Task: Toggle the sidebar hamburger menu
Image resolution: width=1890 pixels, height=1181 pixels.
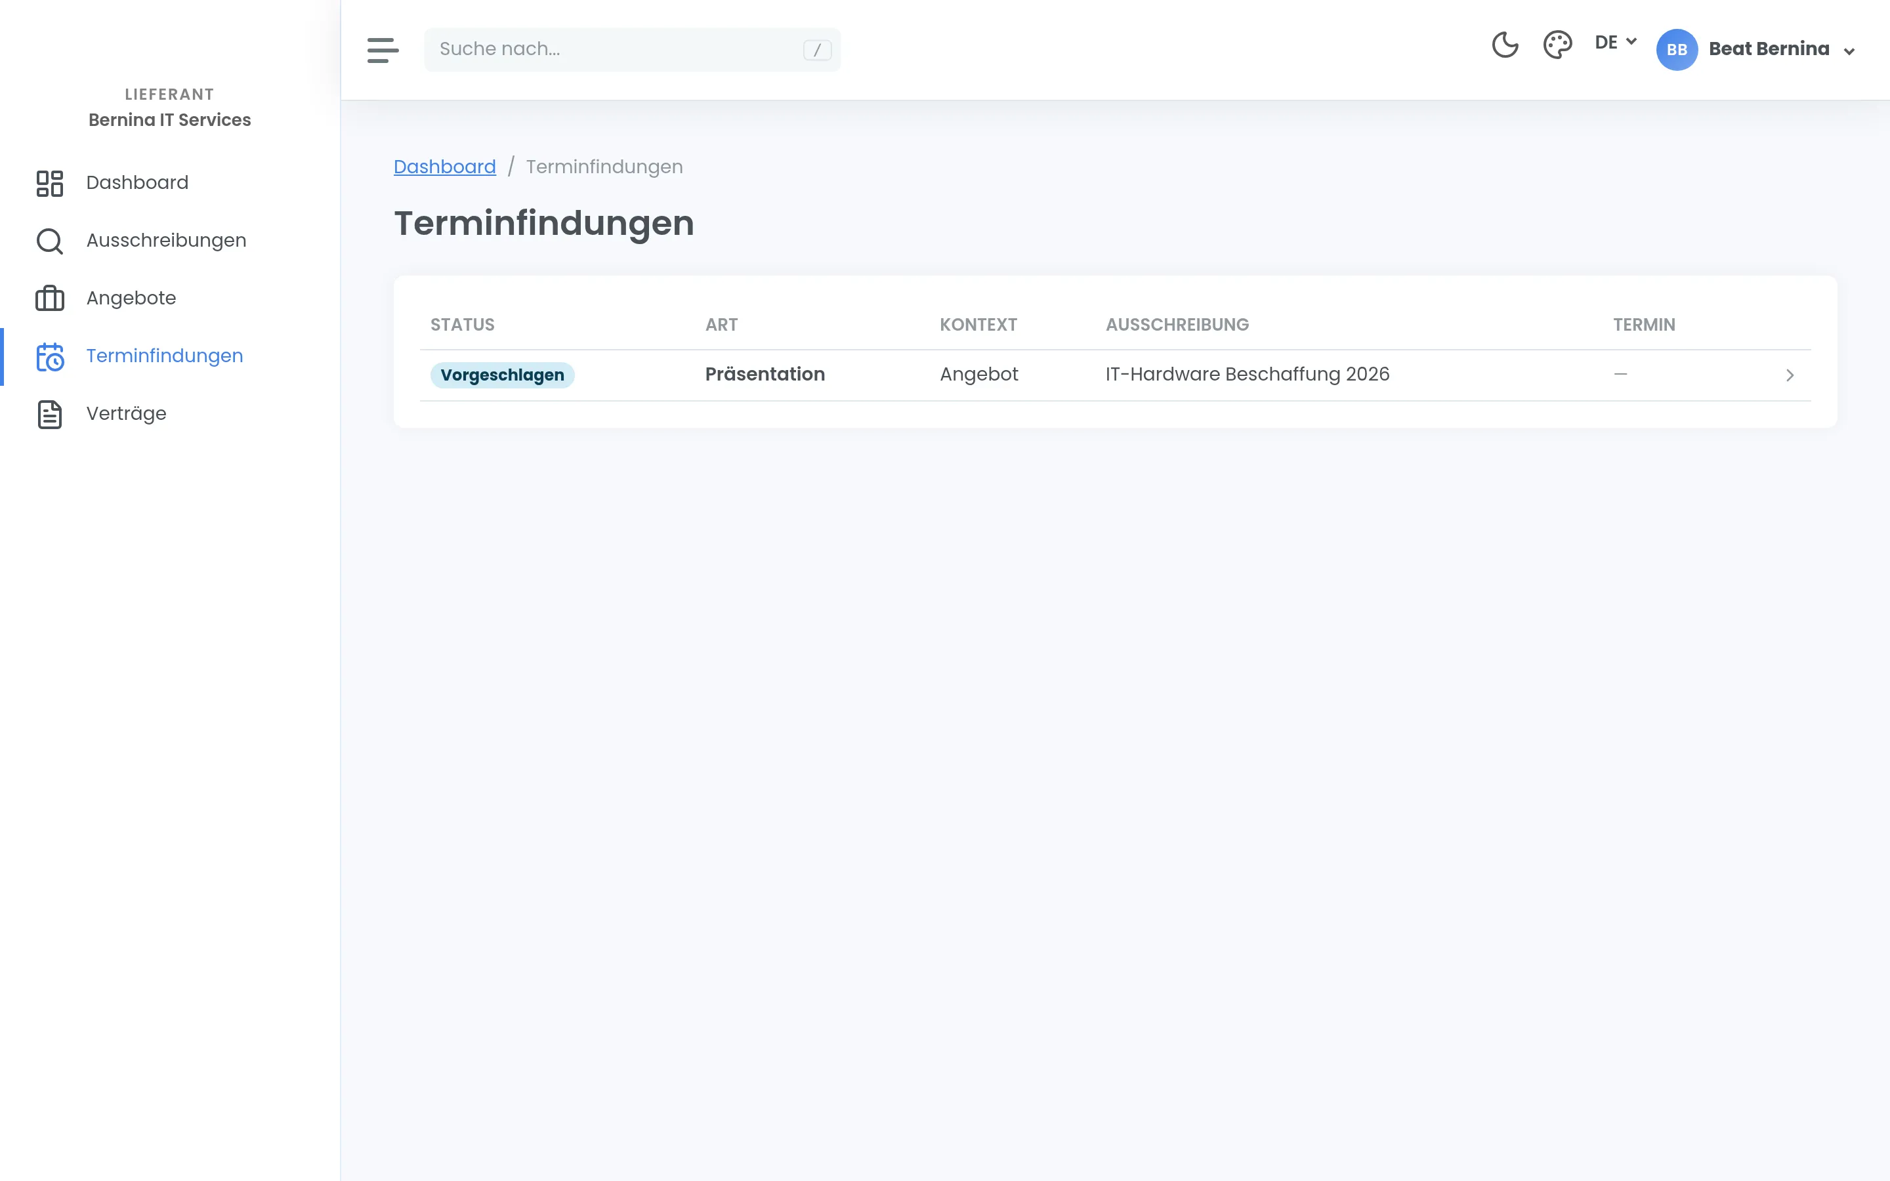Action: 383,50
